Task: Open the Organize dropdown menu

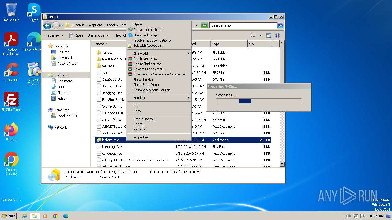Action: [x=55, y=35]
